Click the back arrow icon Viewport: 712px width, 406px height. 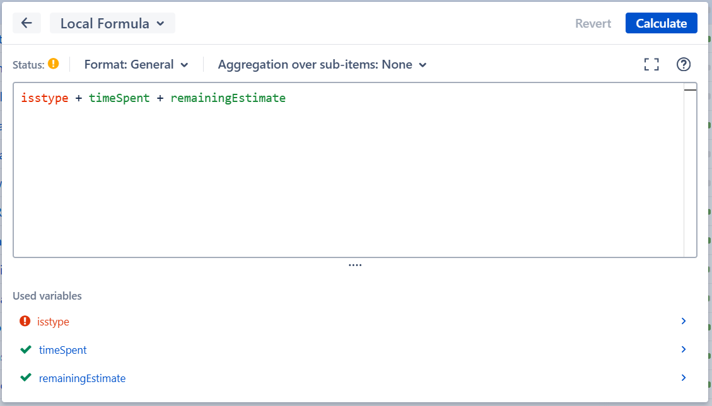click(26, 23)
